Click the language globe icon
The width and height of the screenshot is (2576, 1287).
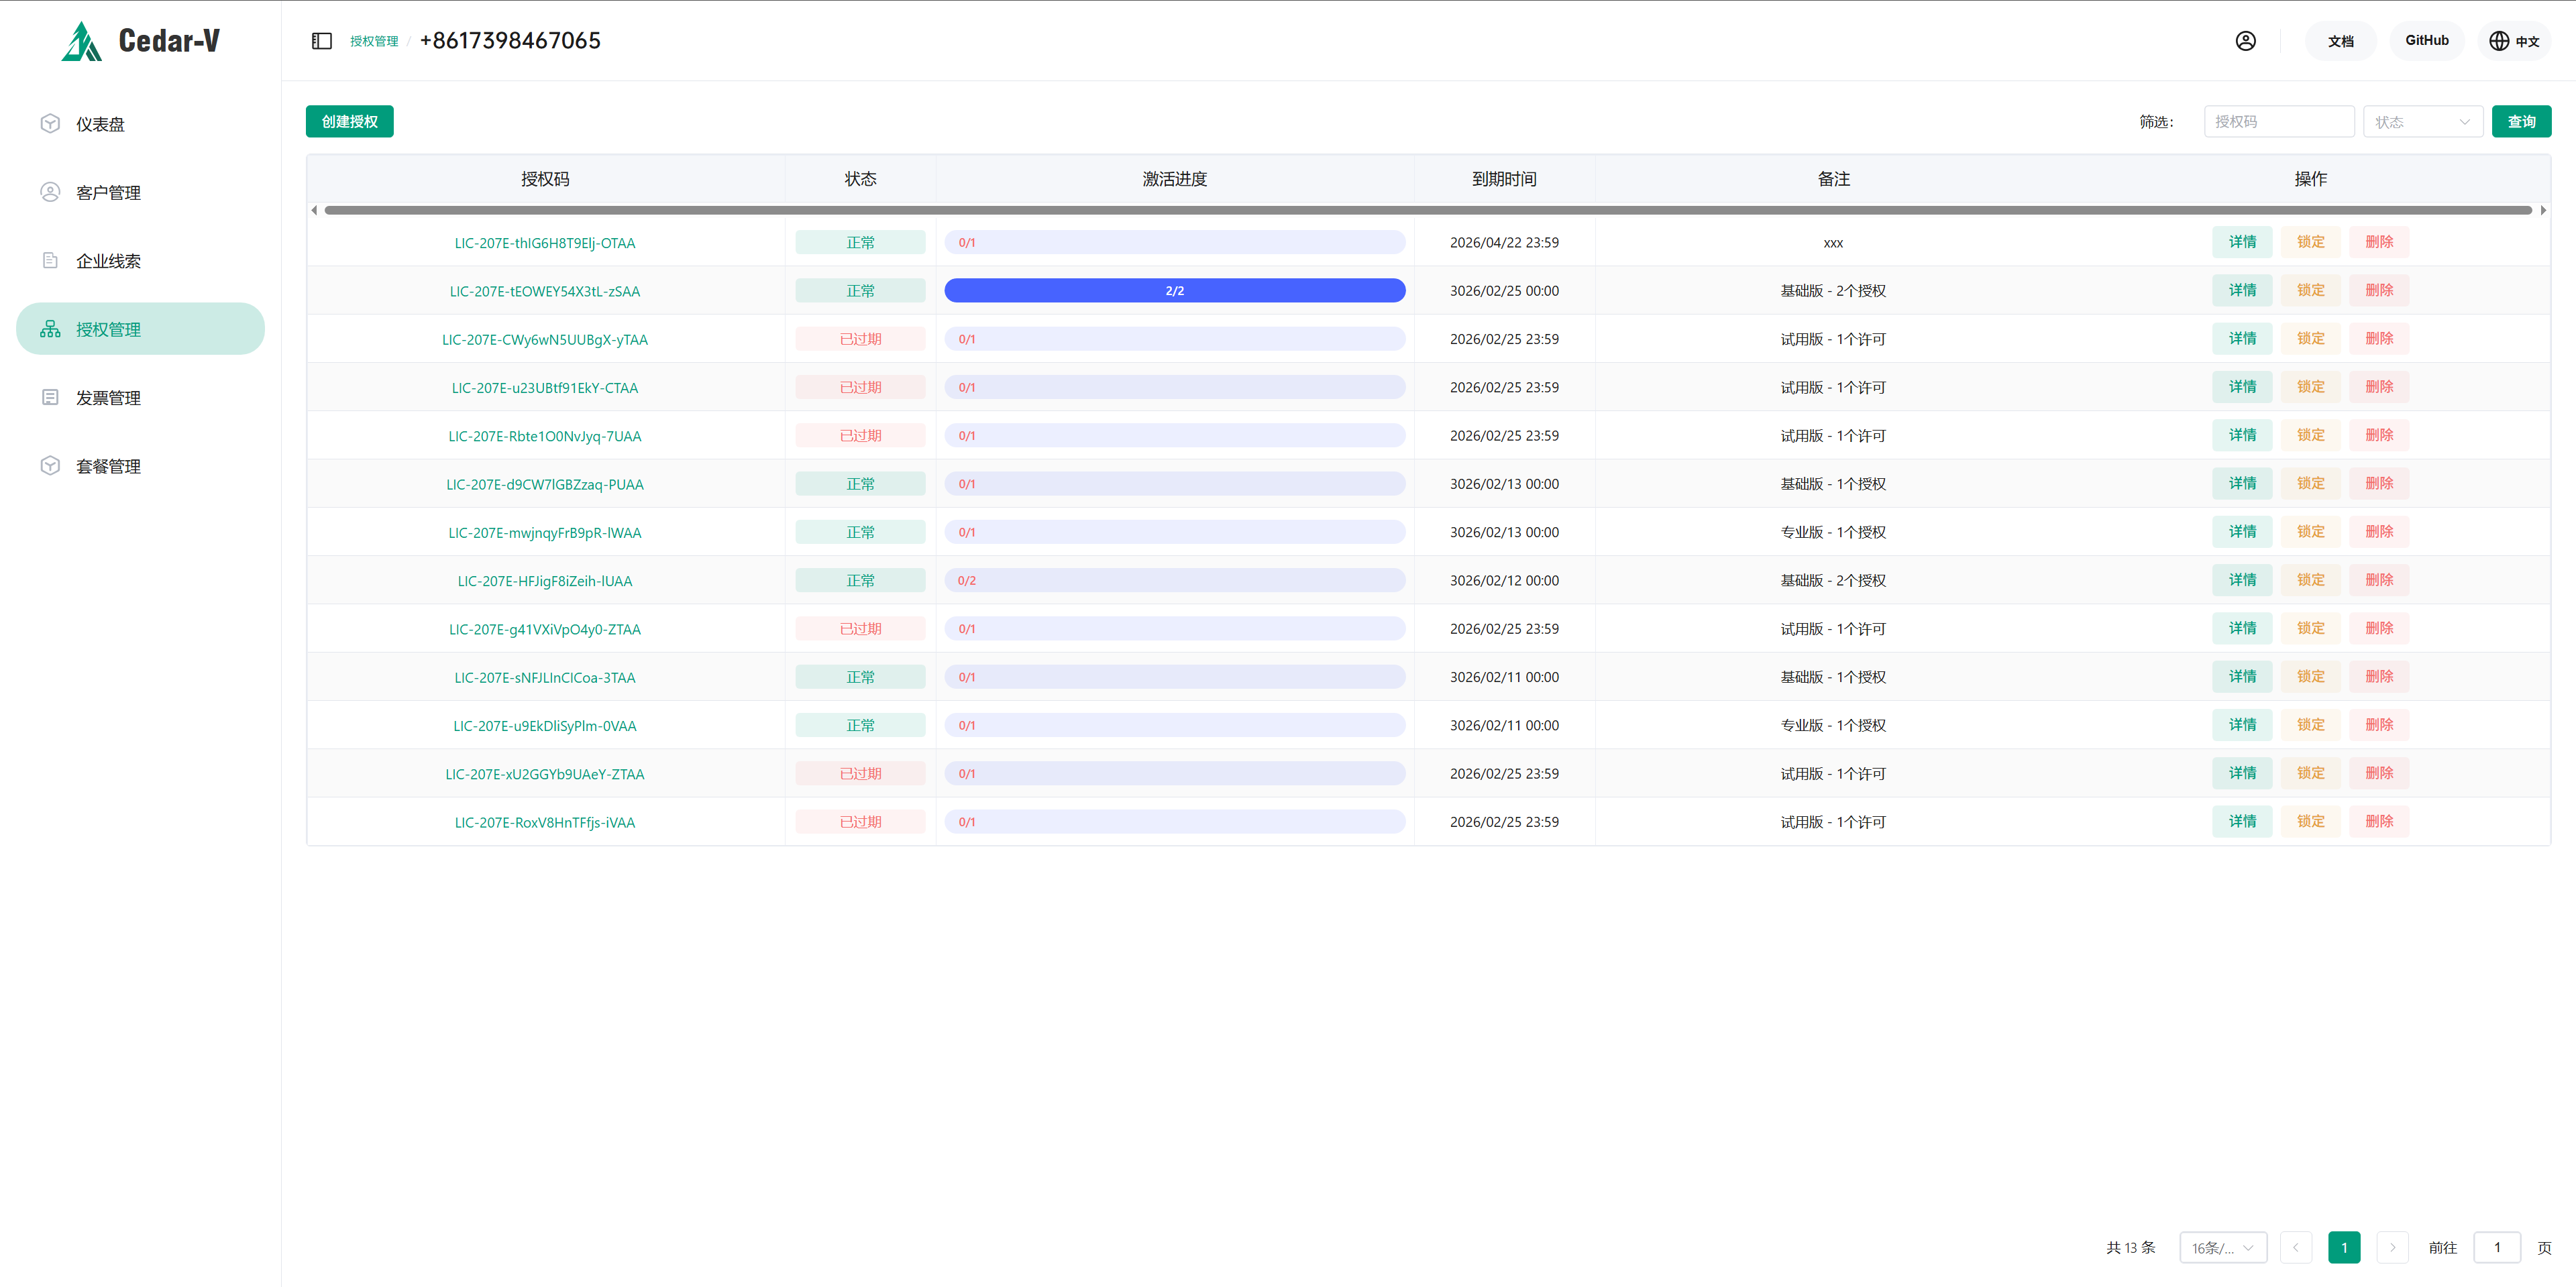click(2498, 41)
